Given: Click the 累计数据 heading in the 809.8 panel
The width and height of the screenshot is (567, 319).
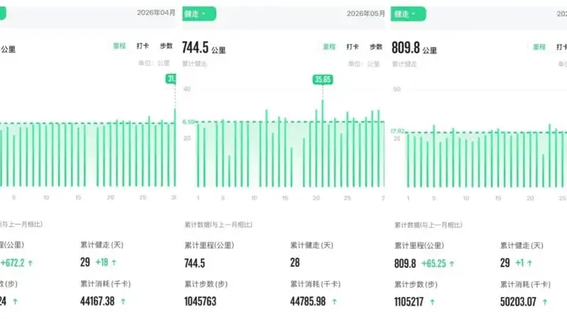Looking at the screenshot, I should click(428, 225).
